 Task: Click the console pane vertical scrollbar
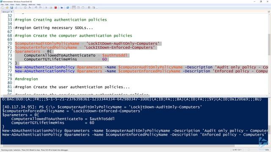point(269,129)
